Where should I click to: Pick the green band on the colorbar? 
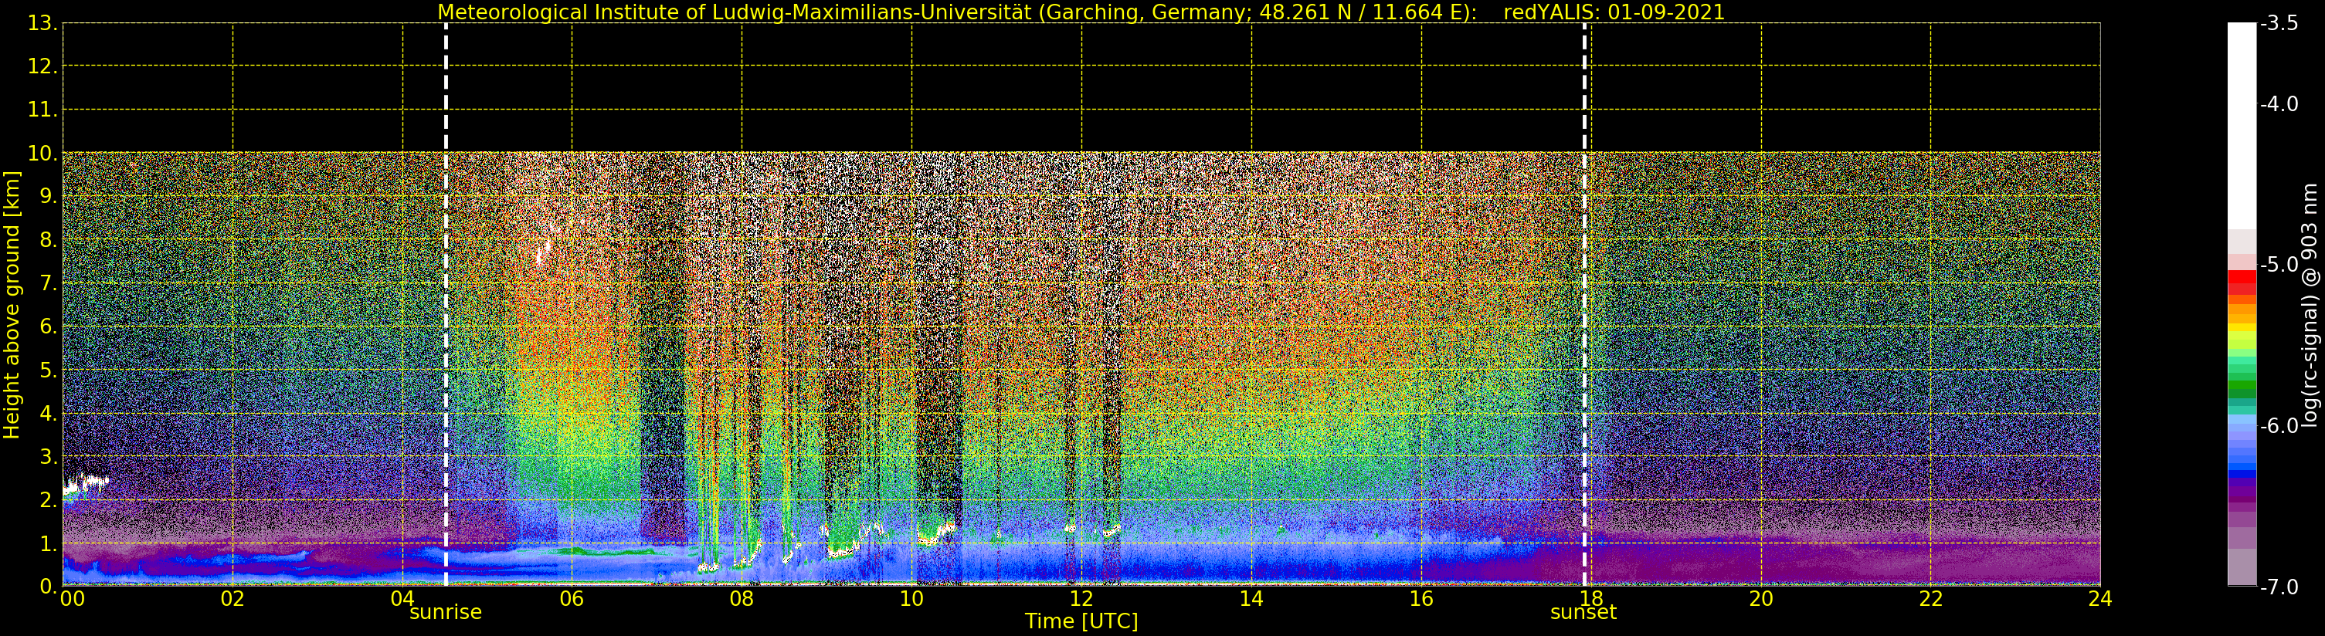[2241, 389]
